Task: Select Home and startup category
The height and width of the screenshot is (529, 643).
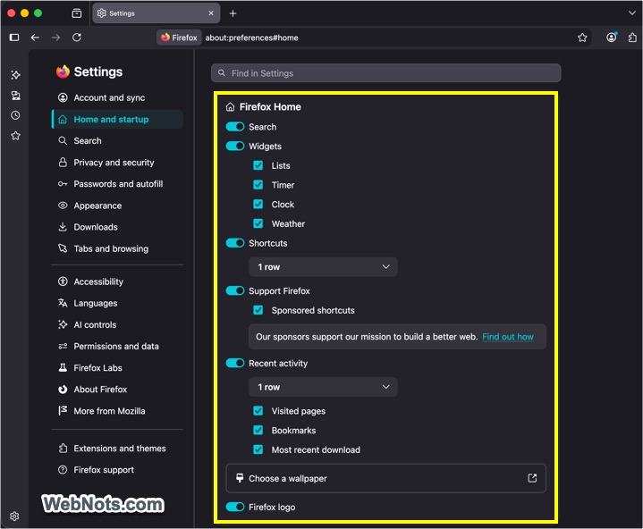Action: [117, 119]
